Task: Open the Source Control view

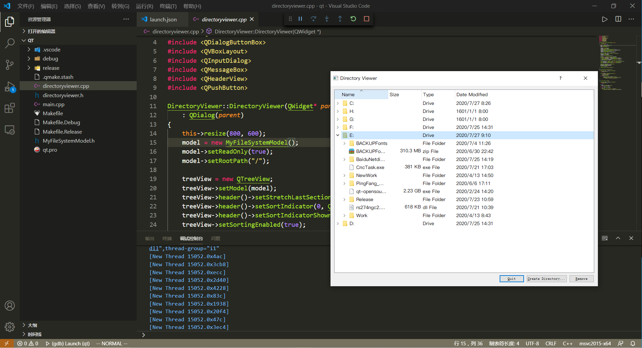Action: 10,64
